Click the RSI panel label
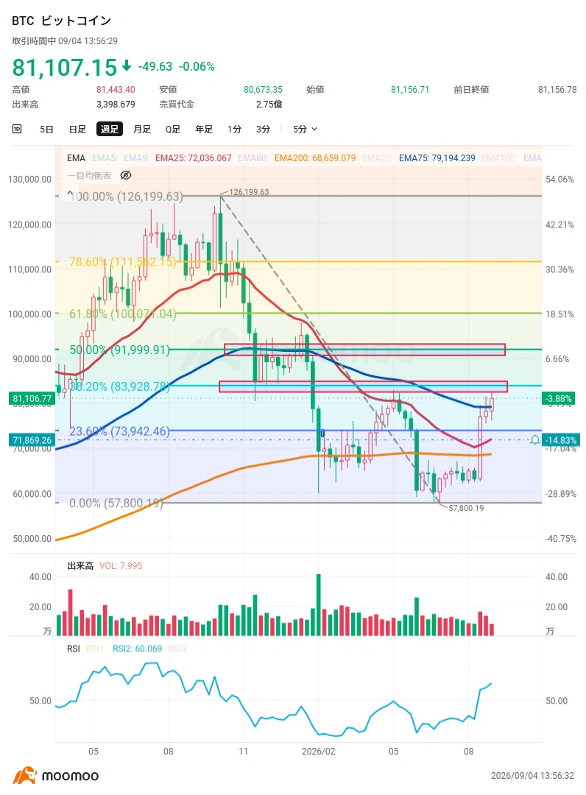This screenshot has height=795, width=586. click(x=74, y=649)
